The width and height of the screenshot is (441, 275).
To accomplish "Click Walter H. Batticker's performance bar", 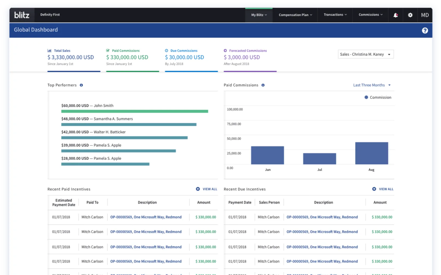I will 124,138.
